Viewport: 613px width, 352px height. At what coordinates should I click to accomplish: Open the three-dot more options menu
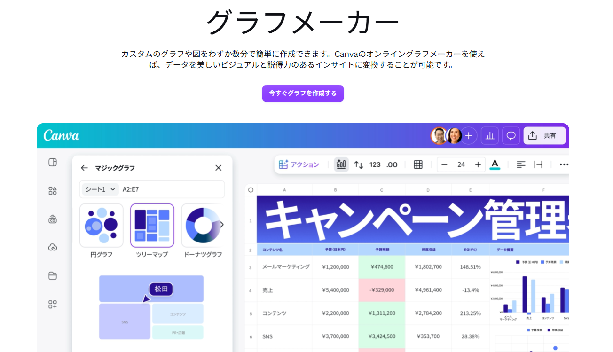(564, 164)
